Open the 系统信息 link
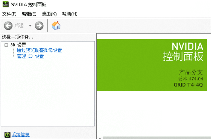 pyautogui.click(x=21, y=134)
